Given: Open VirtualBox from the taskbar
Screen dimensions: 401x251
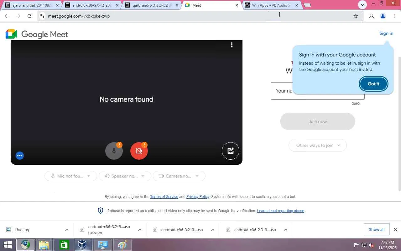Looking at the screenshot, I should (x=83, y=245).
